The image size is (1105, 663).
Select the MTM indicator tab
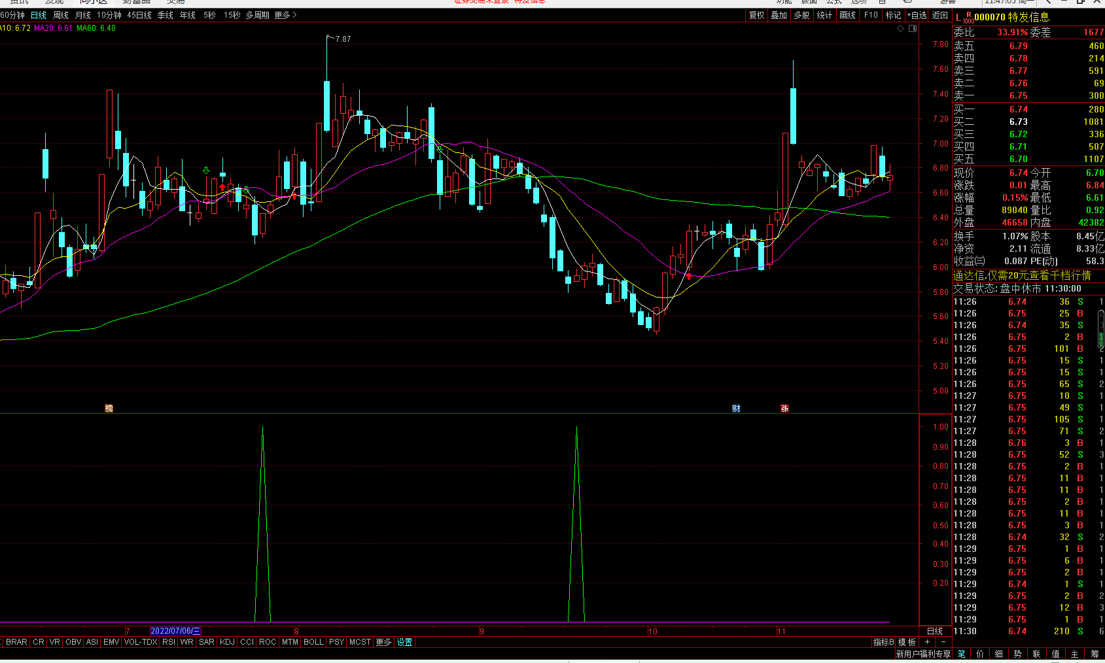click(290, 642)
